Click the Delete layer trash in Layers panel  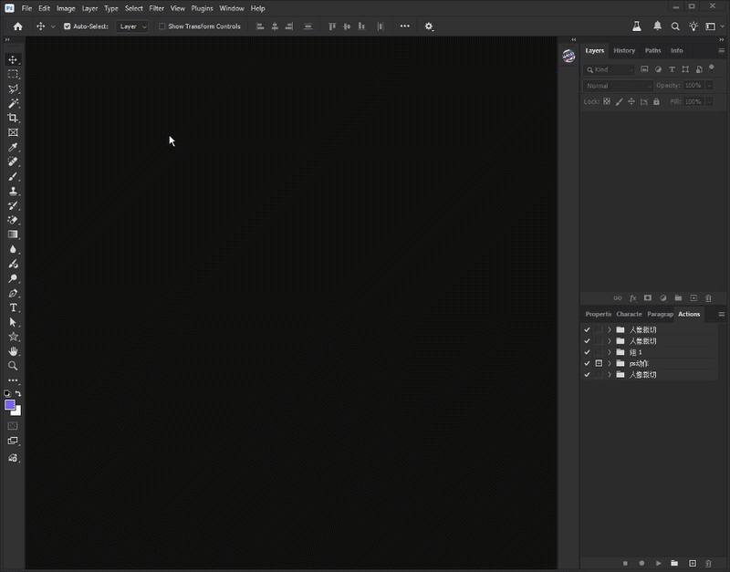(x=708, y=298)
